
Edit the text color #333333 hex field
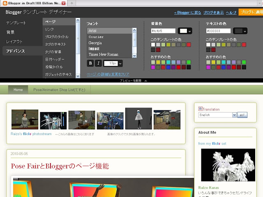(x=218, y=31)
